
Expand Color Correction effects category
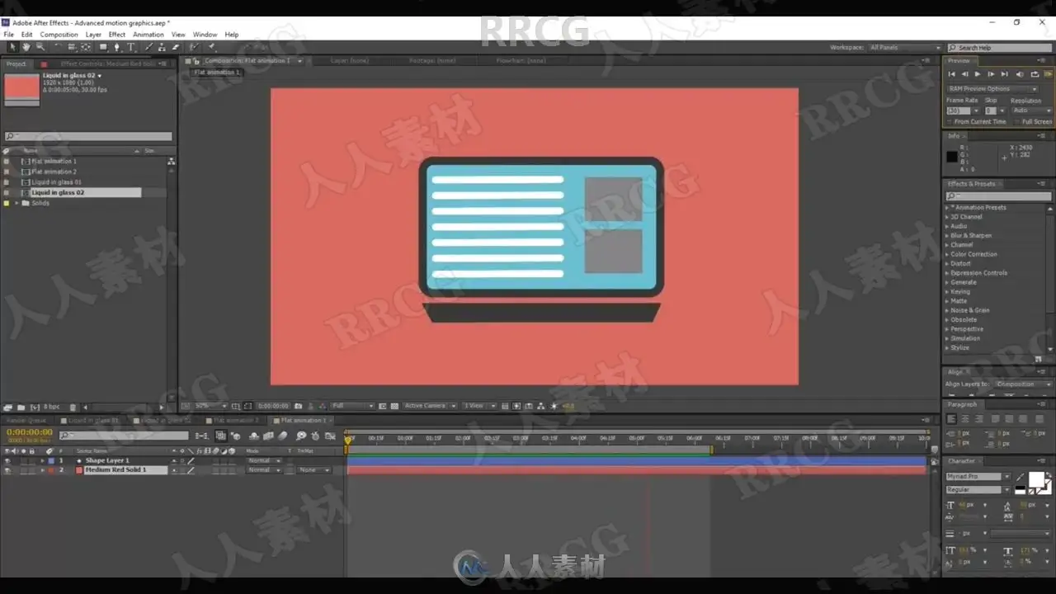coord(947,254)
